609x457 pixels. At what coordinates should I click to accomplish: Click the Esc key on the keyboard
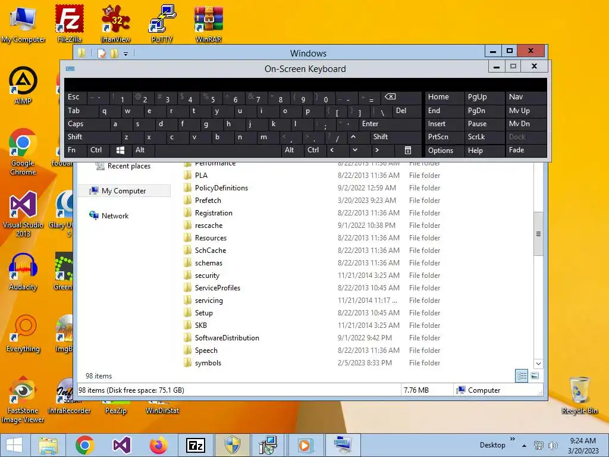click(76, 97)
